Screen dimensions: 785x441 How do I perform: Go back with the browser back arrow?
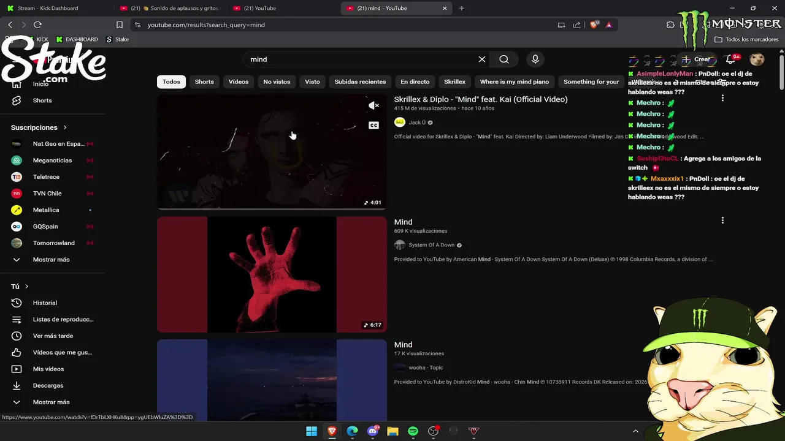(10, 24)
